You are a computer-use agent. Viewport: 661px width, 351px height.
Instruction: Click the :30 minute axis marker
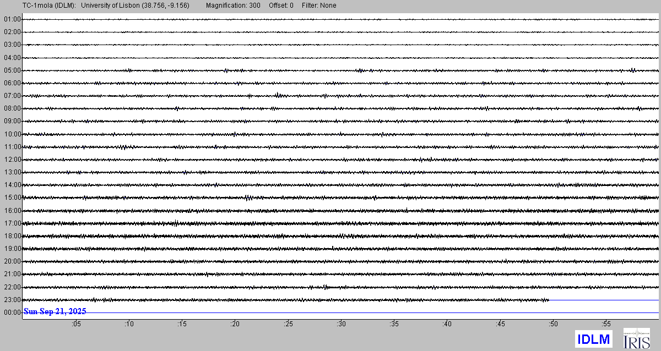point(341,325)
